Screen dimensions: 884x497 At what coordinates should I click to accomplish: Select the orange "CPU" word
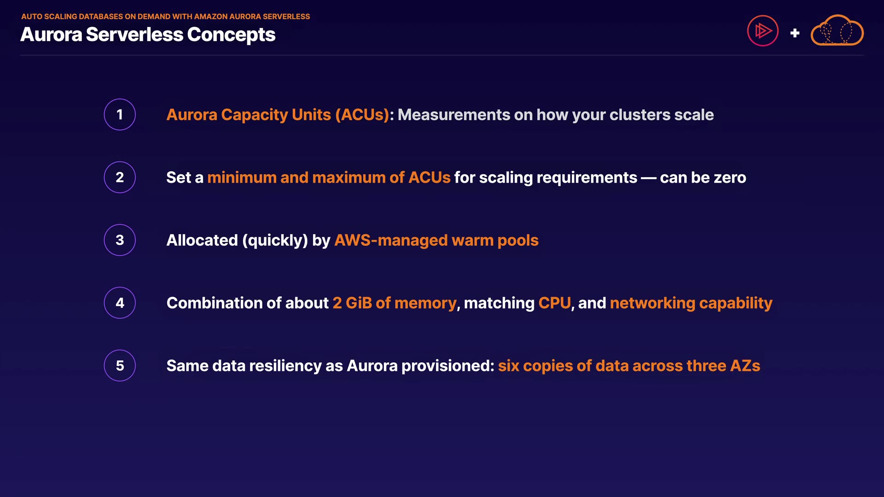click(x=554, y=303)
